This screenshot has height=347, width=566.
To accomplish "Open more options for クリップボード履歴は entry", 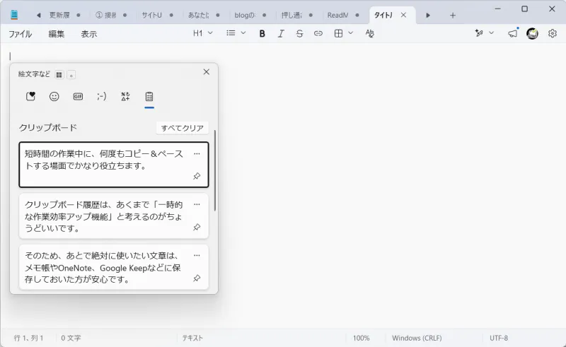I will point(197,204).
